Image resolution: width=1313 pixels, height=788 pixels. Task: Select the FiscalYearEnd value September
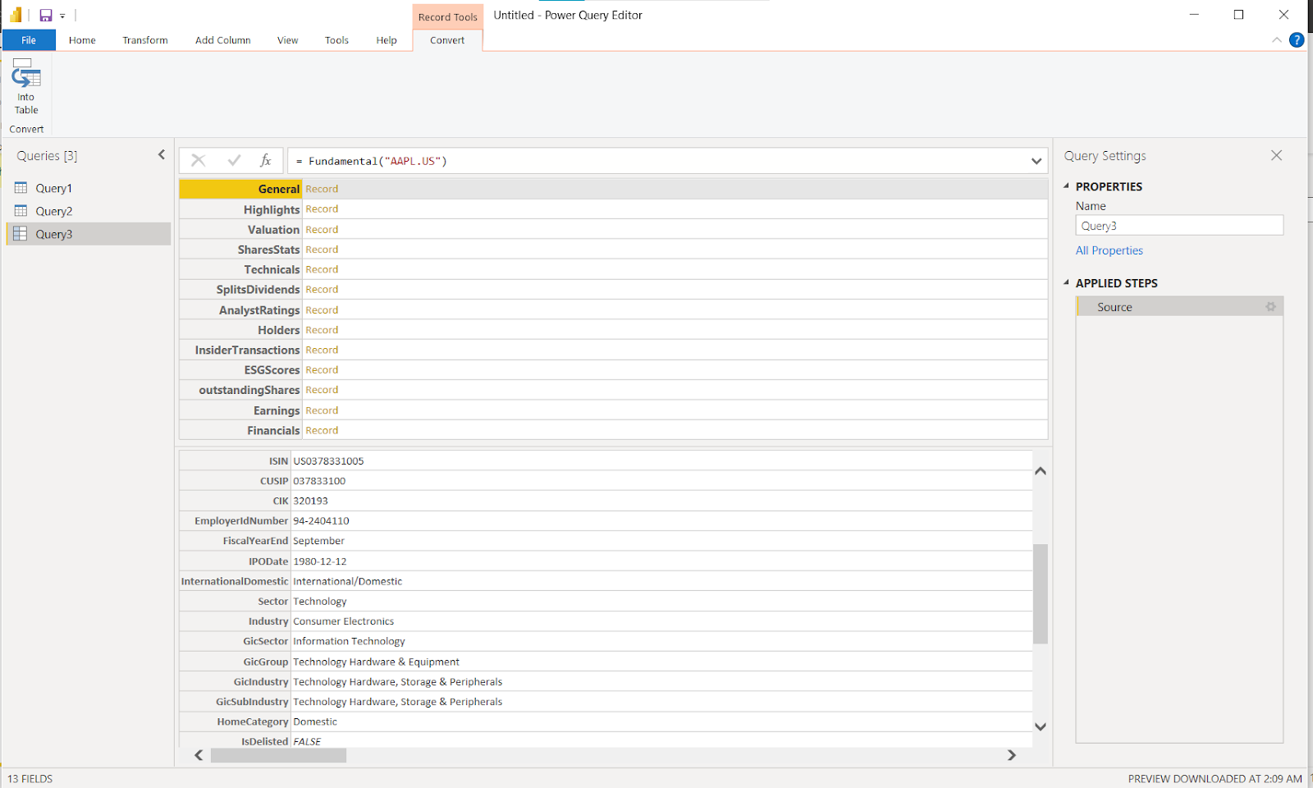[x=318, y=541]
